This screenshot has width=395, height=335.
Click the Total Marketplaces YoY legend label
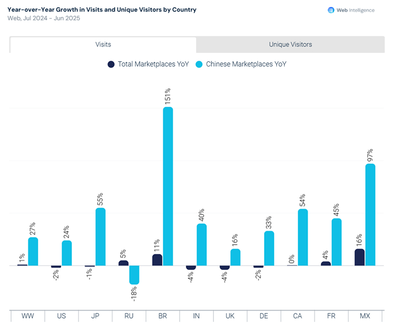pyautogui.click(x=153, y=64)
